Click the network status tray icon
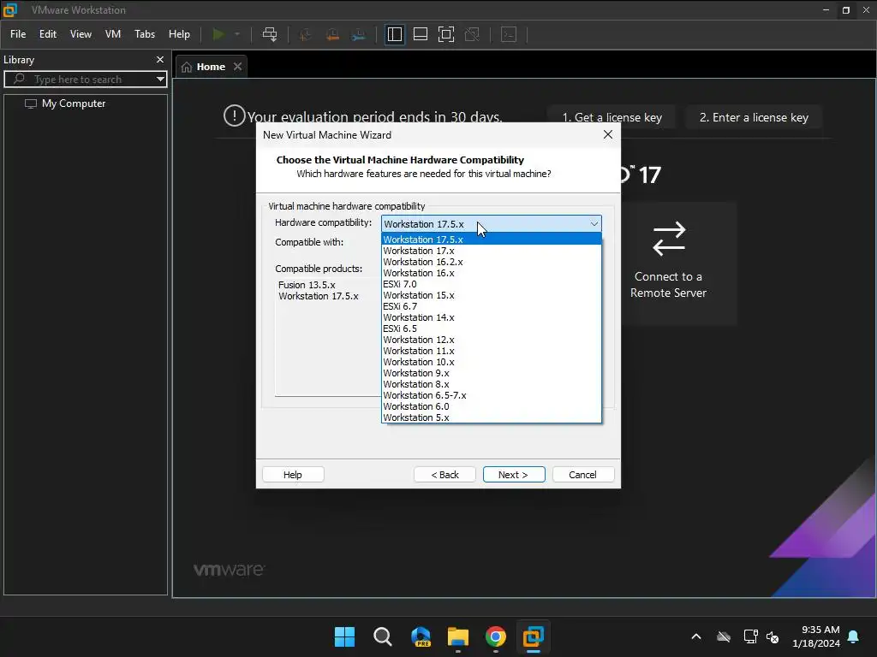This screenshot has height=657, width=877. pos(750,636)
